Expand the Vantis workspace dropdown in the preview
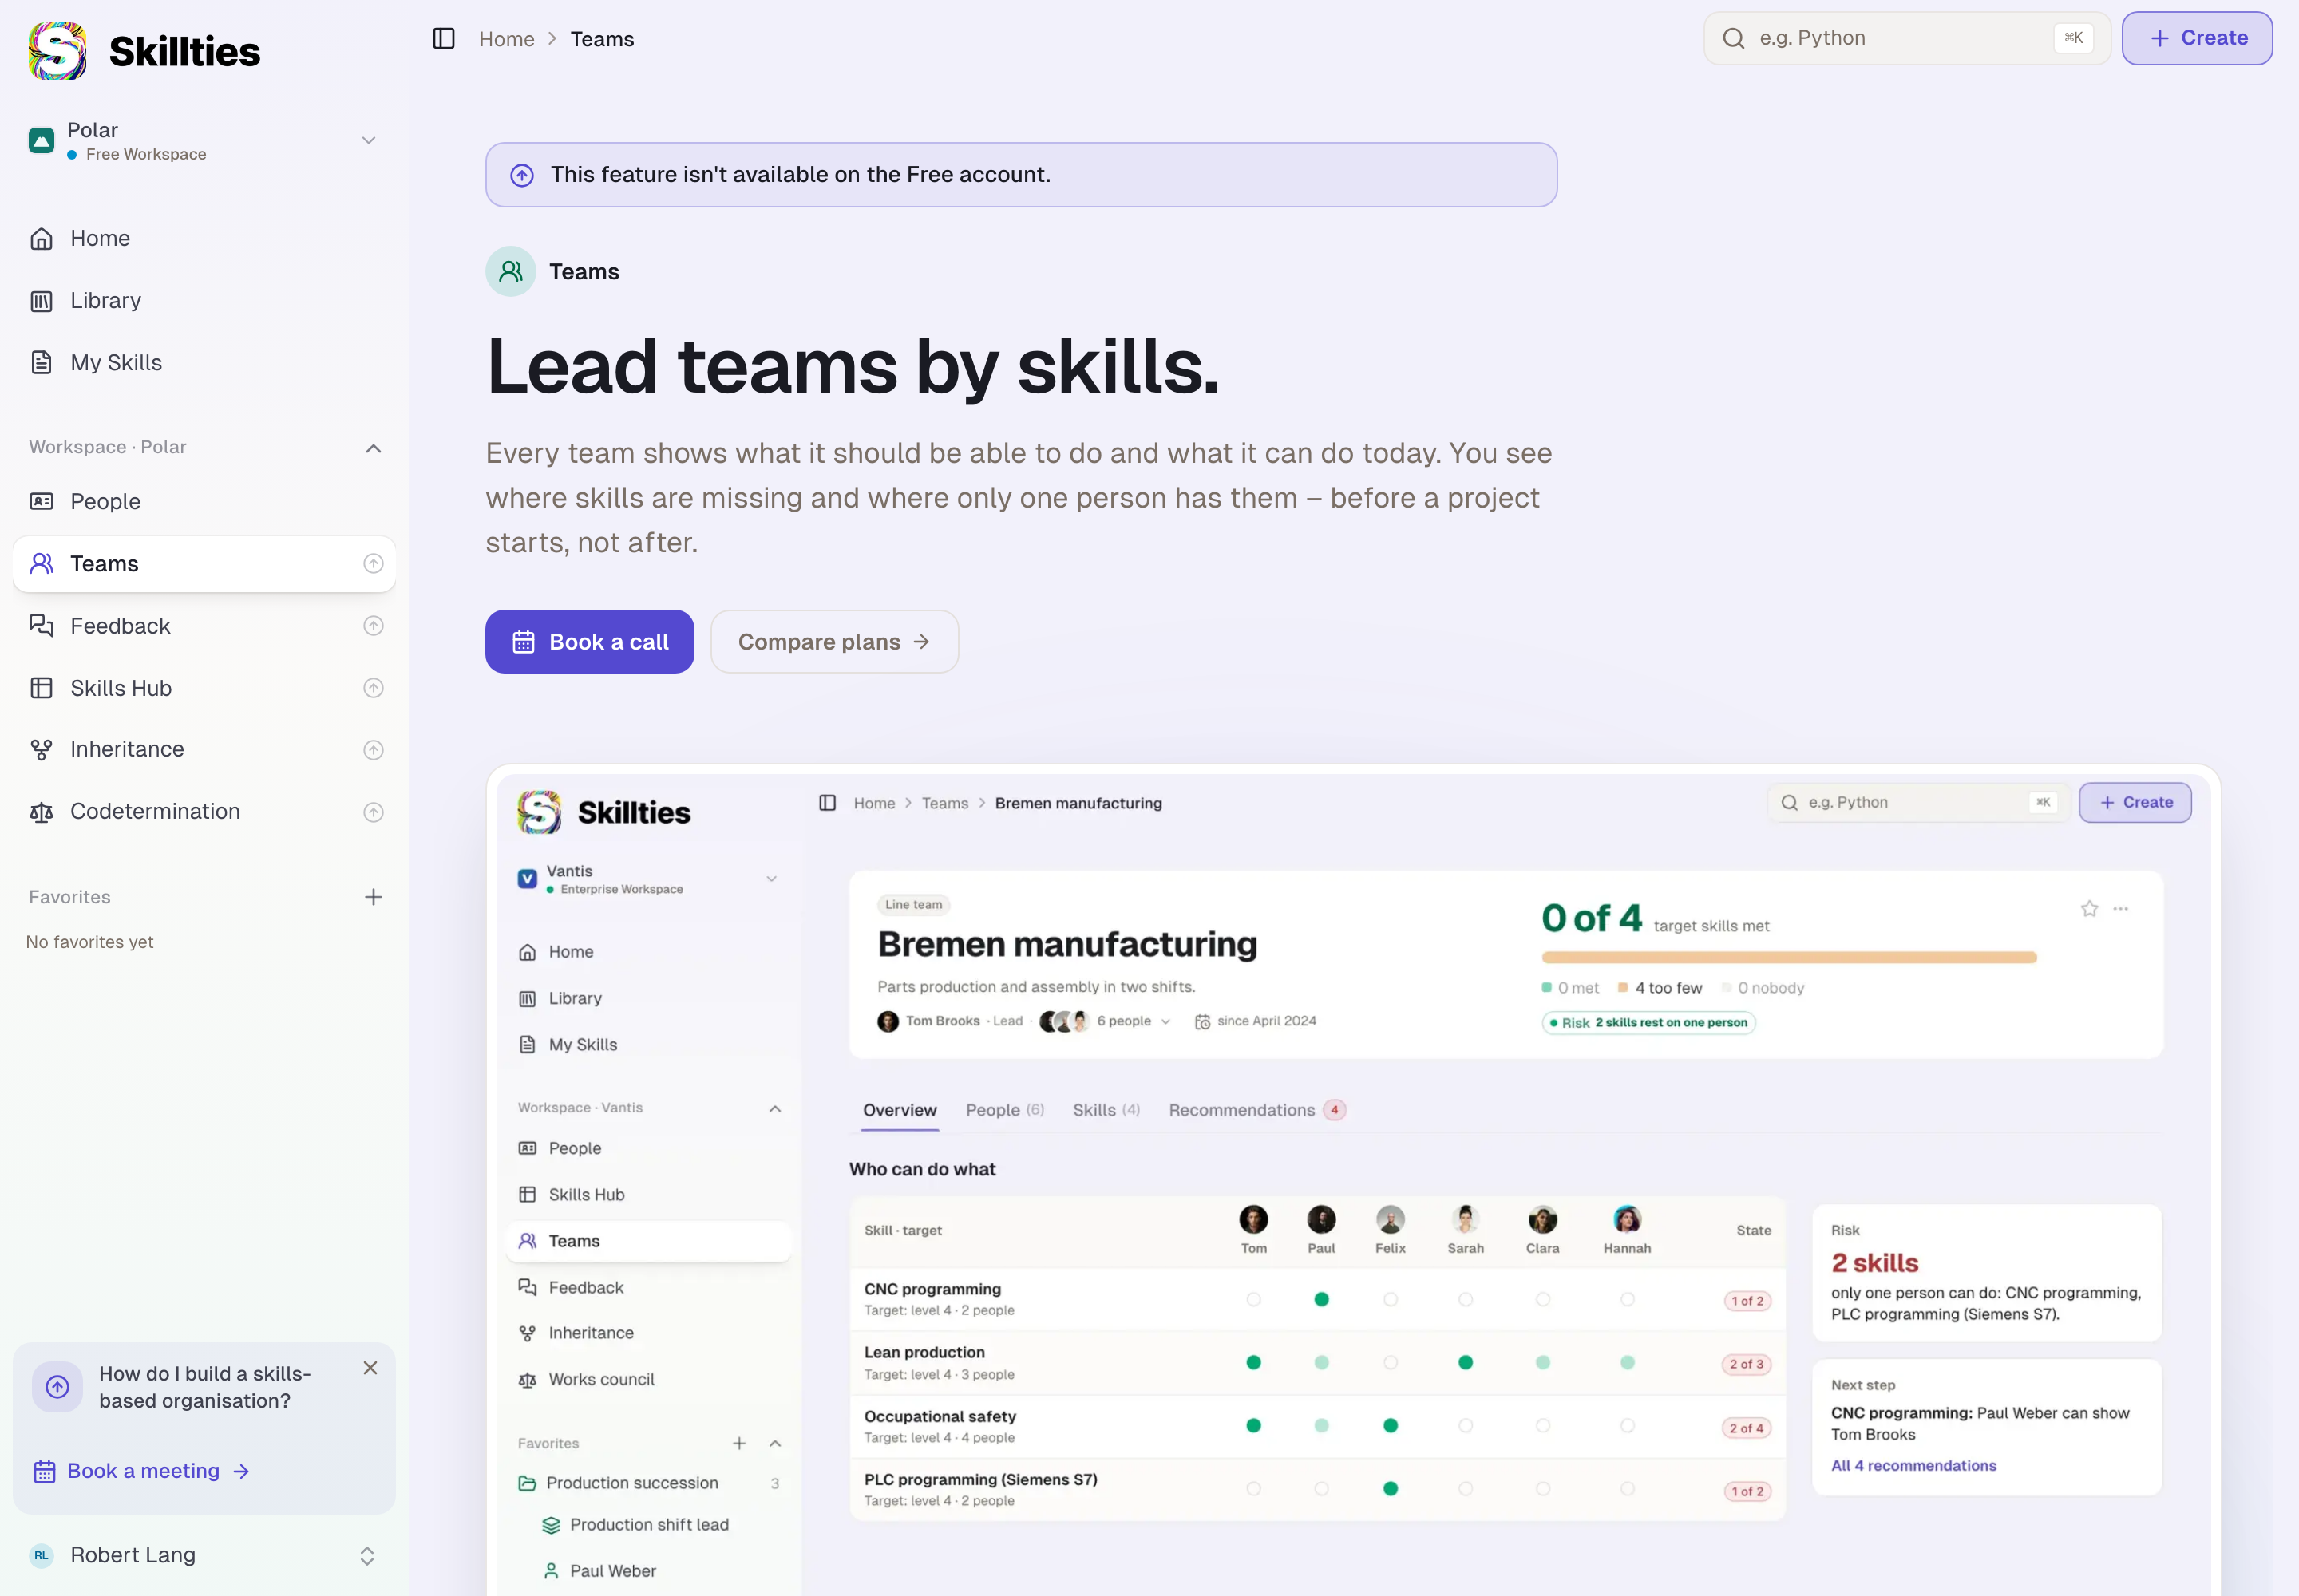2299x1596 pixels. (x=771, y=879)
